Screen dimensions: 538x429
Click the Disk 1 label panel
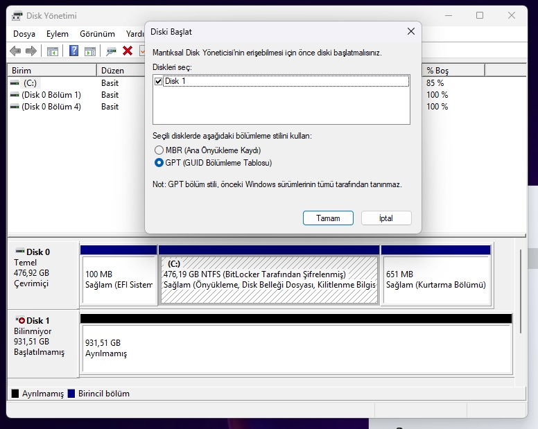pos(44,344)
